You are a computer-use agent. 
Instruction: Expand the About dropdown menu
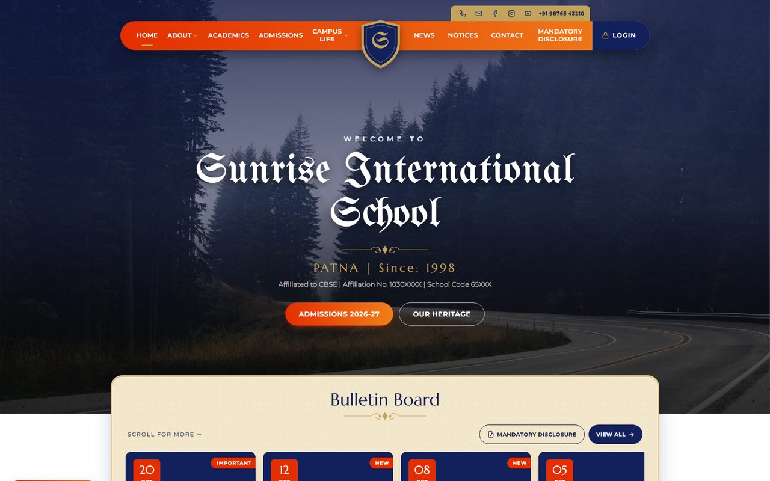pos(182,35)
